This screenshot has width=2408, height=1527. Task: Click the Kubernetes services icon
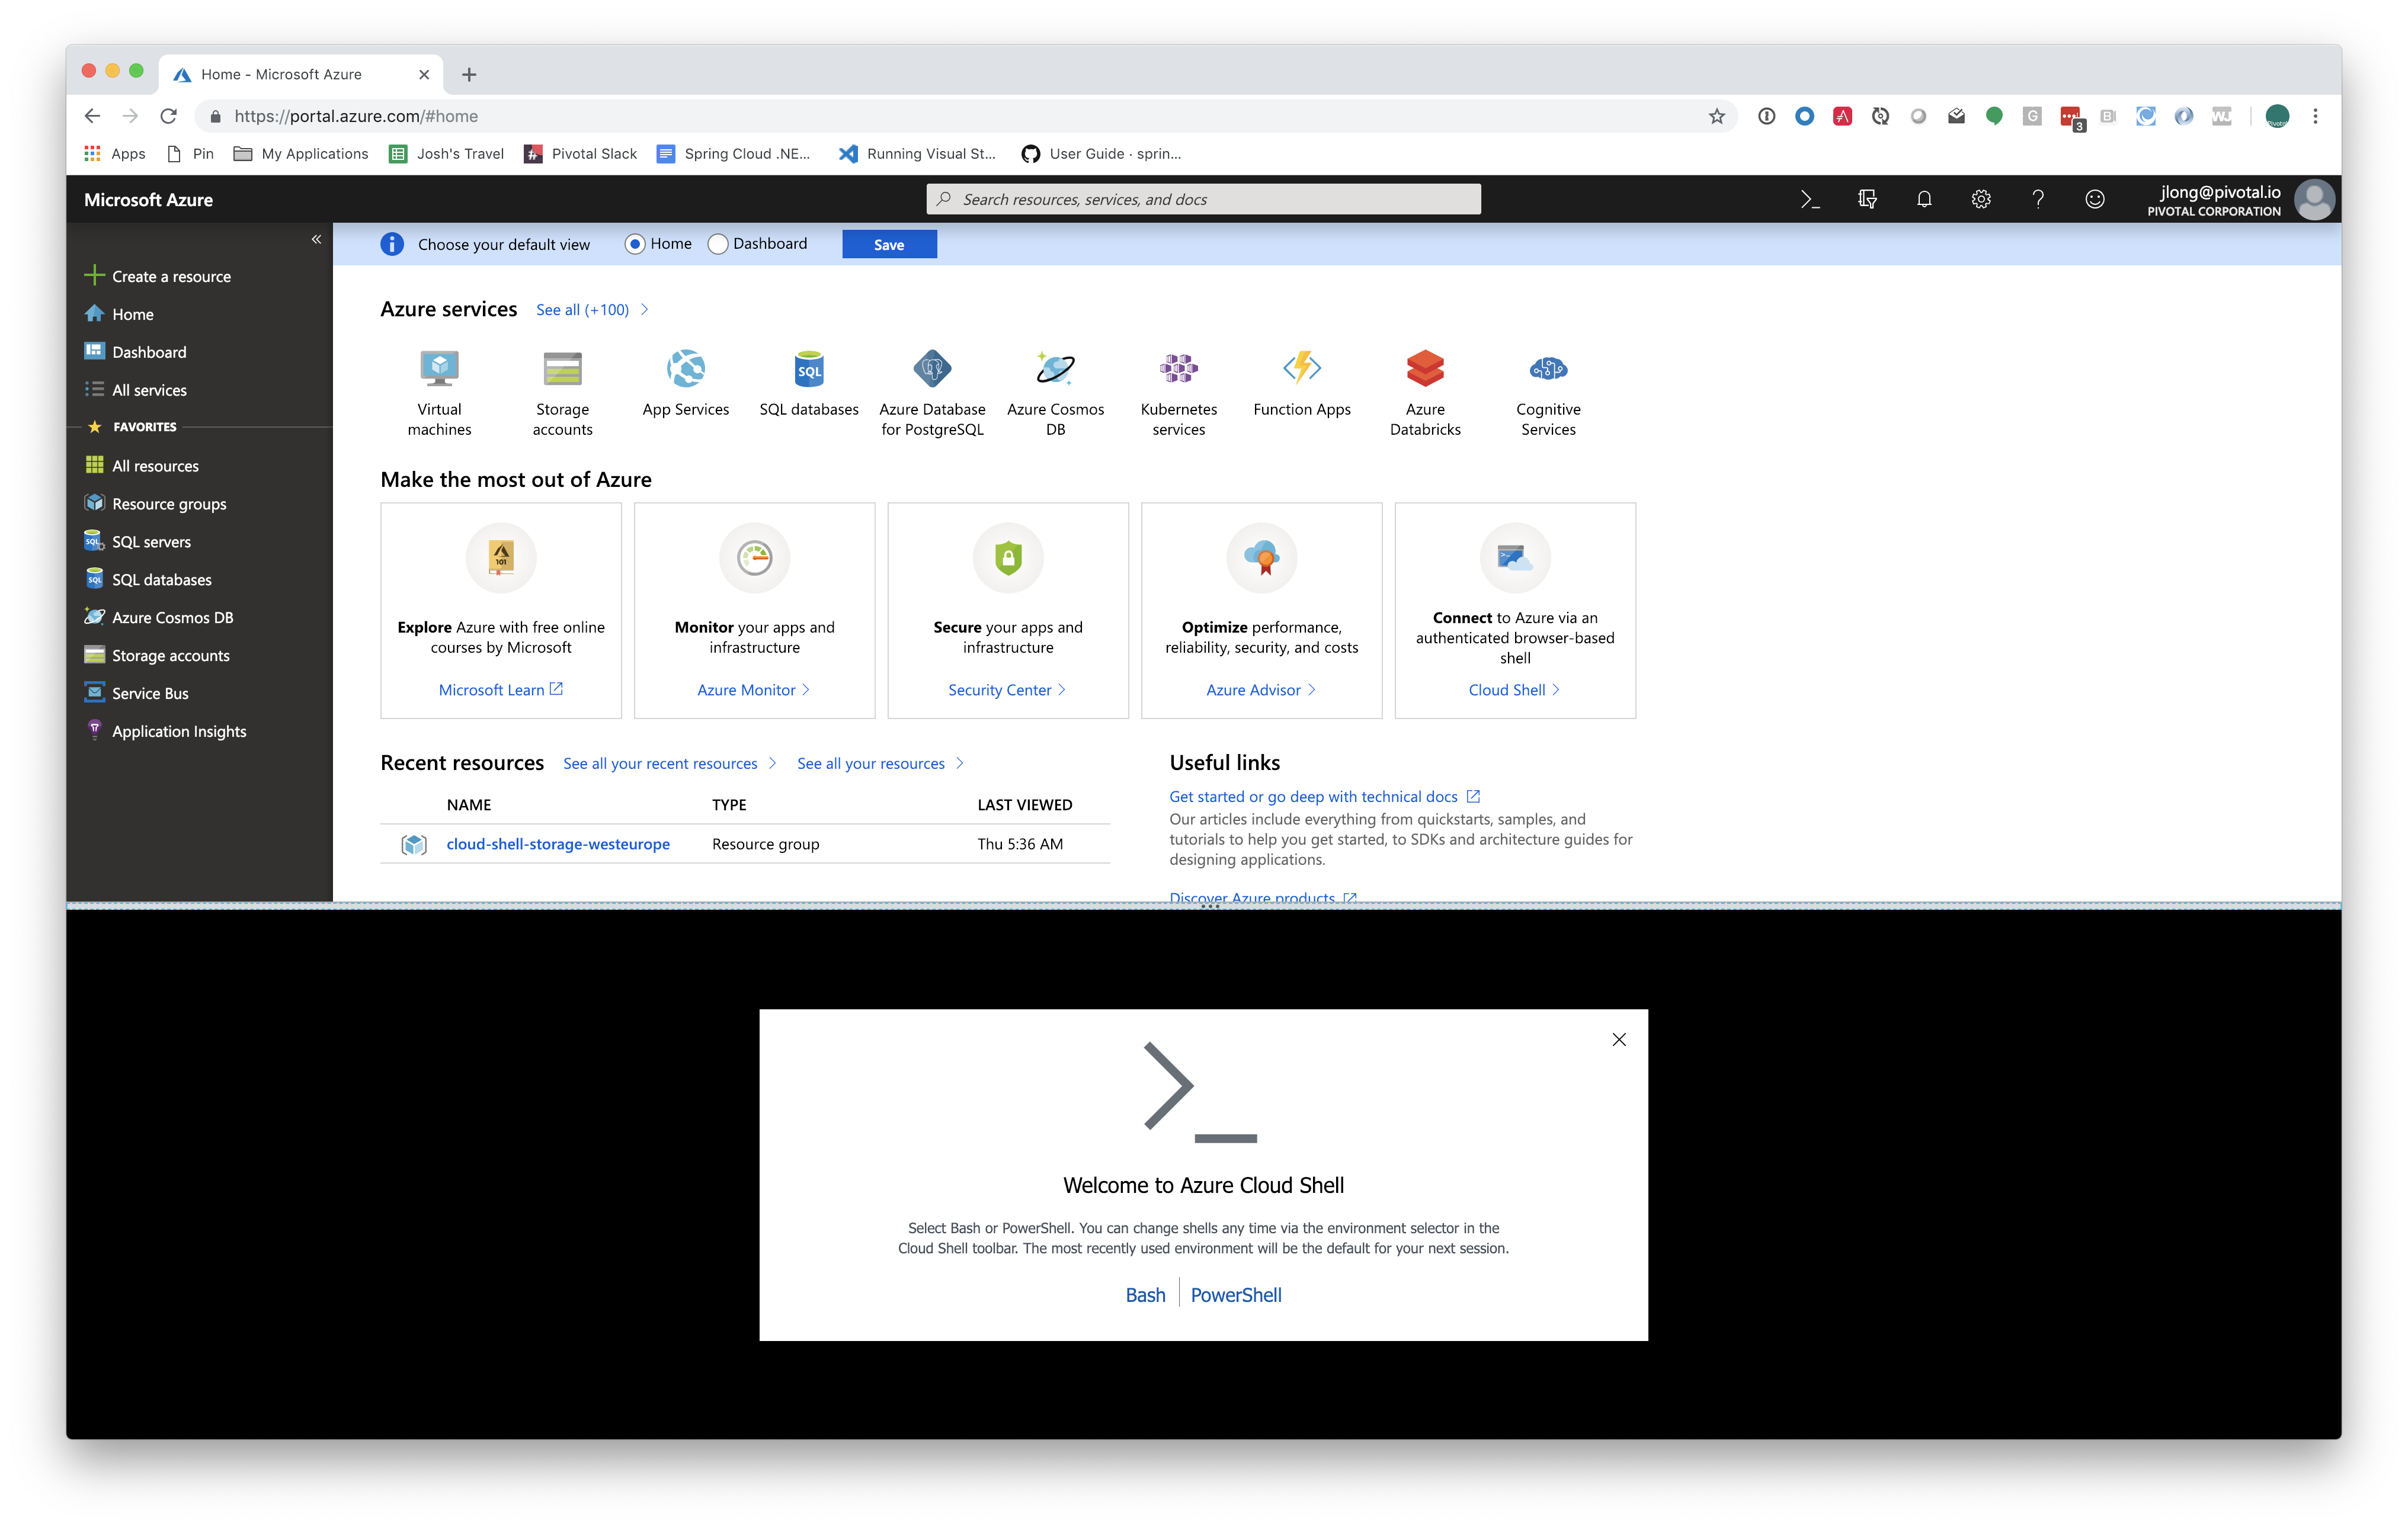[1178, 369]
